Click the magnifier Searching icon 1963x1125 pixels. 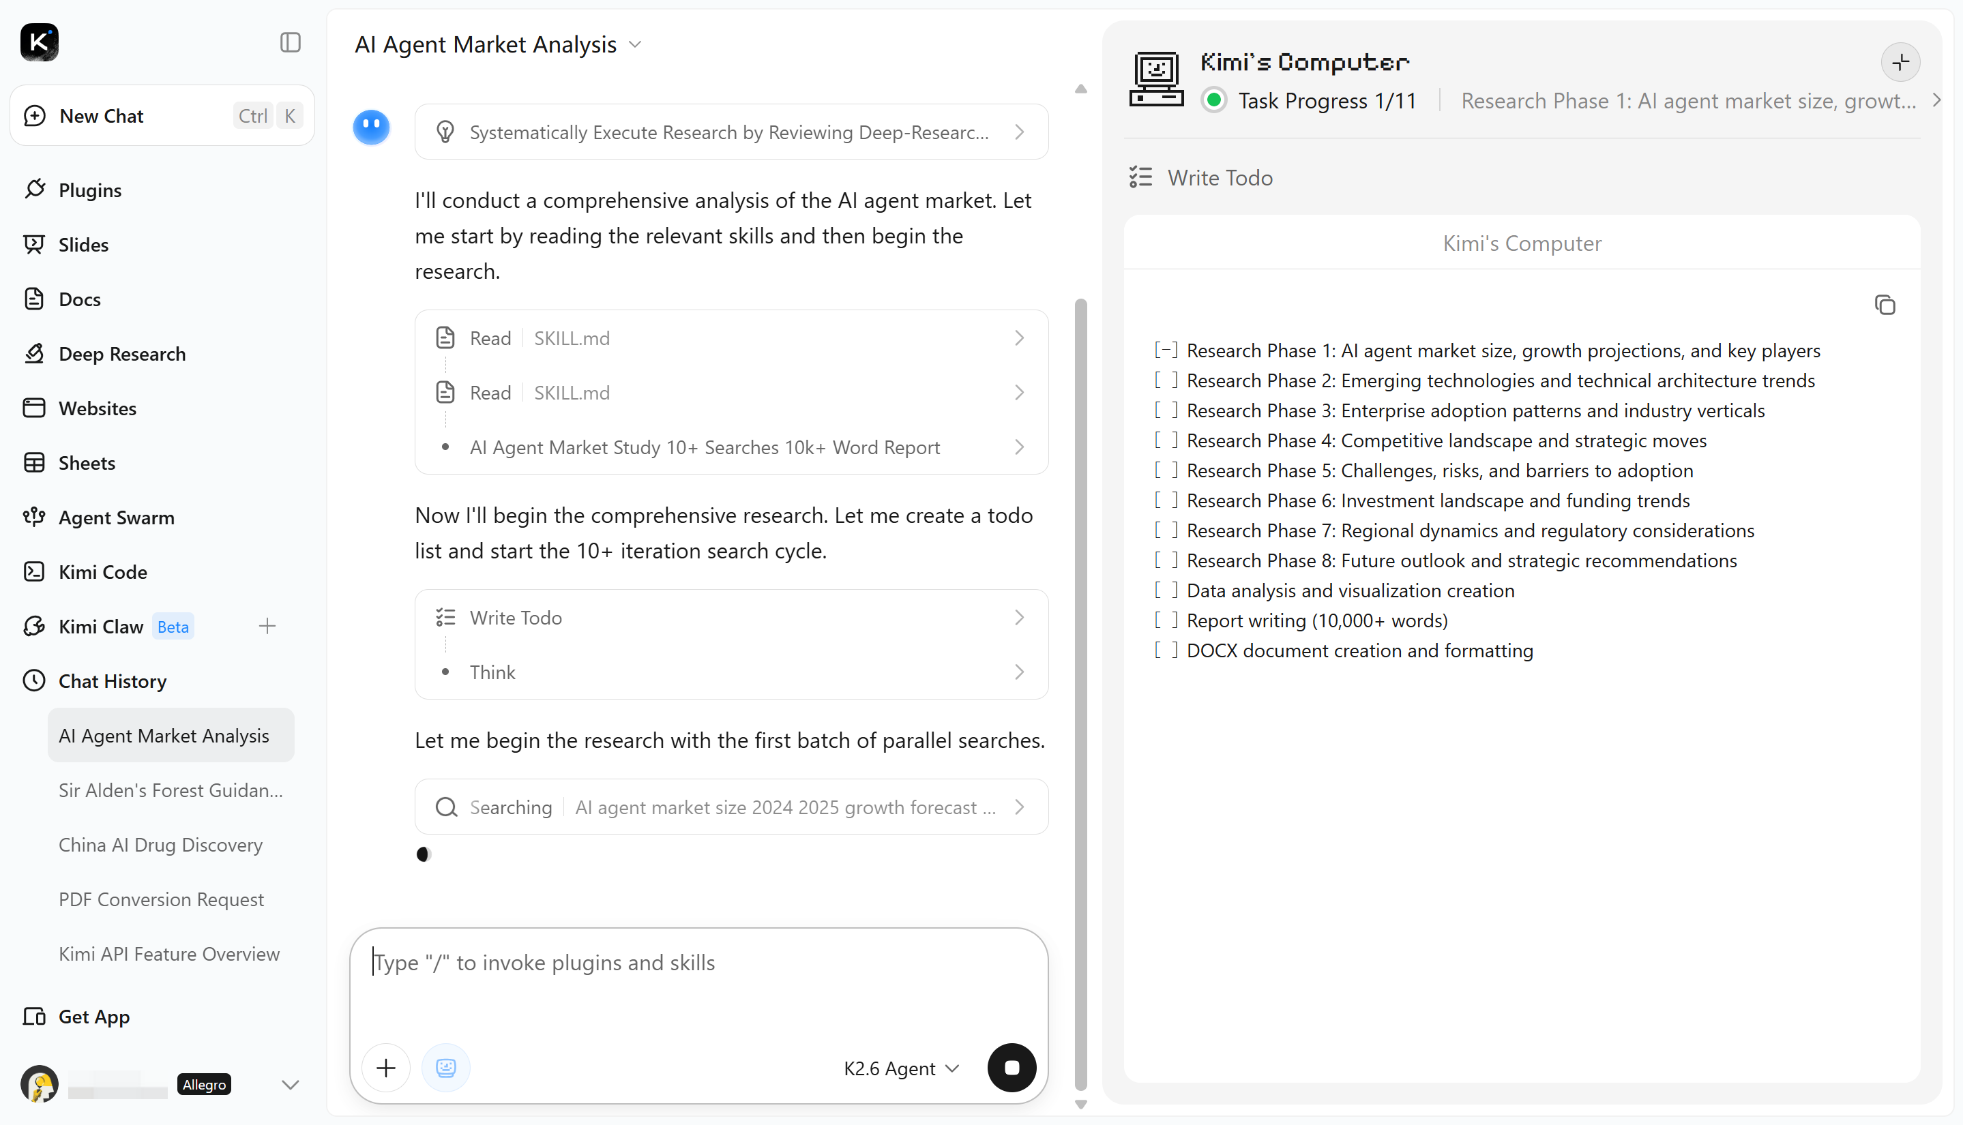(x=446, y=807)
